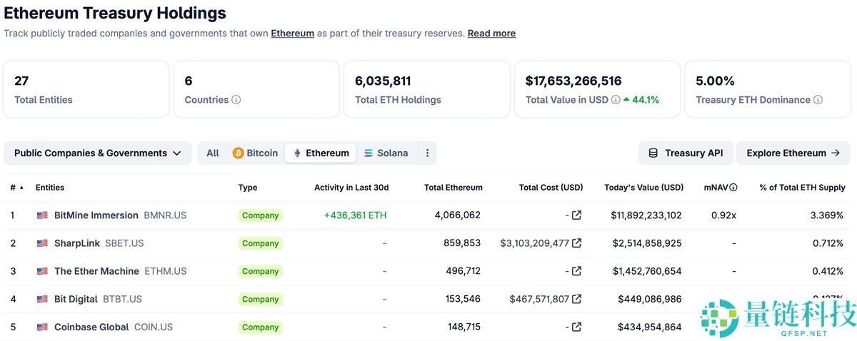Open The Ether Machine entity
The width and height of the screenshot is (857, 341).
tap(96, 271)
